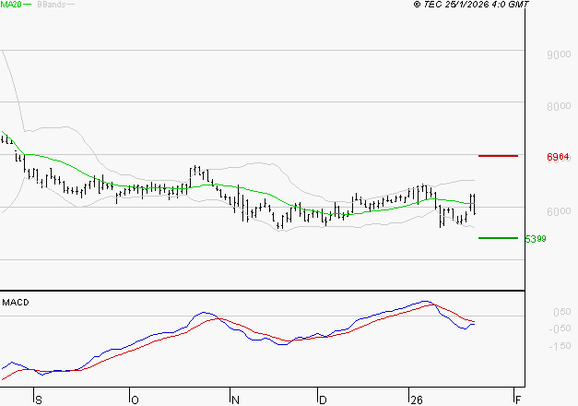Click the 5399 support price label
Viewport: 578px width, 406px height.
coord(536,239)
